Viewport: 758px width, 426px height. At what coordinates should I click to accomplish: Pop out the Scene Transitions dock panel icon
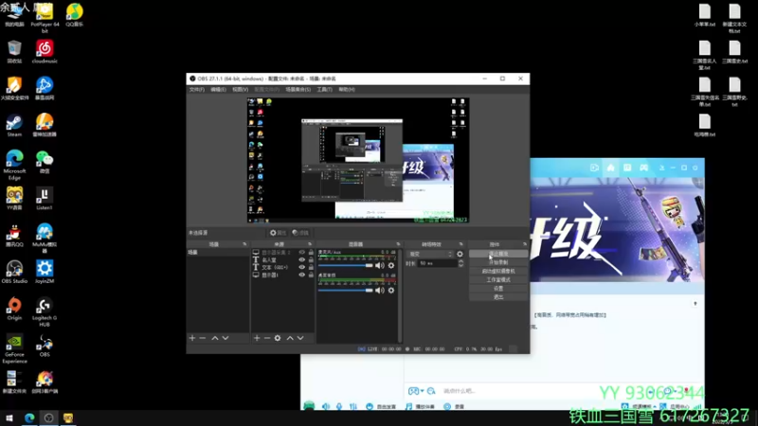click(460, 244)
